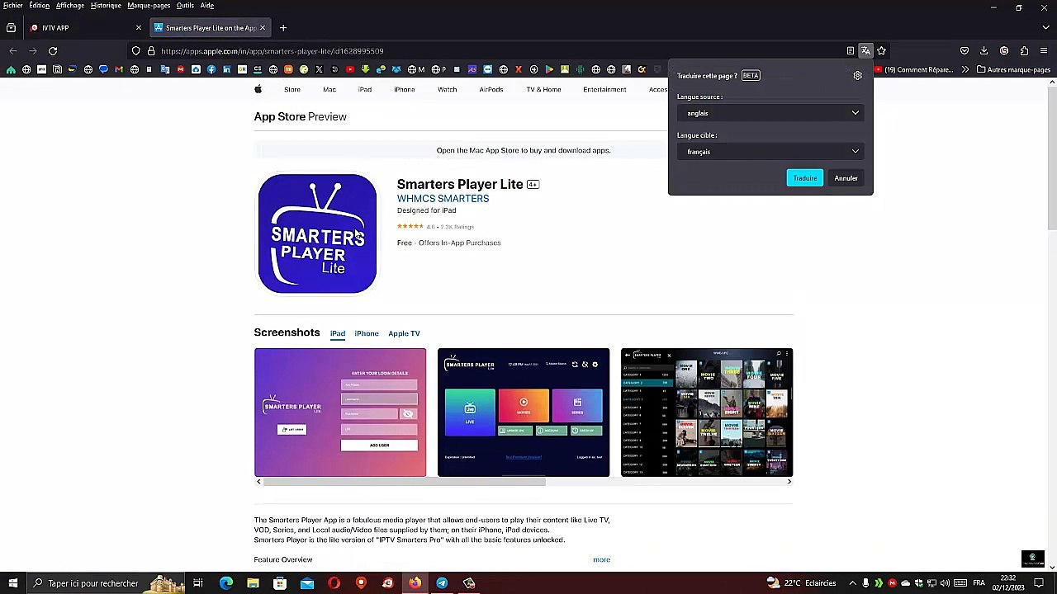Expand the Langue cible dropdown showing français

(x=770, y=152)
